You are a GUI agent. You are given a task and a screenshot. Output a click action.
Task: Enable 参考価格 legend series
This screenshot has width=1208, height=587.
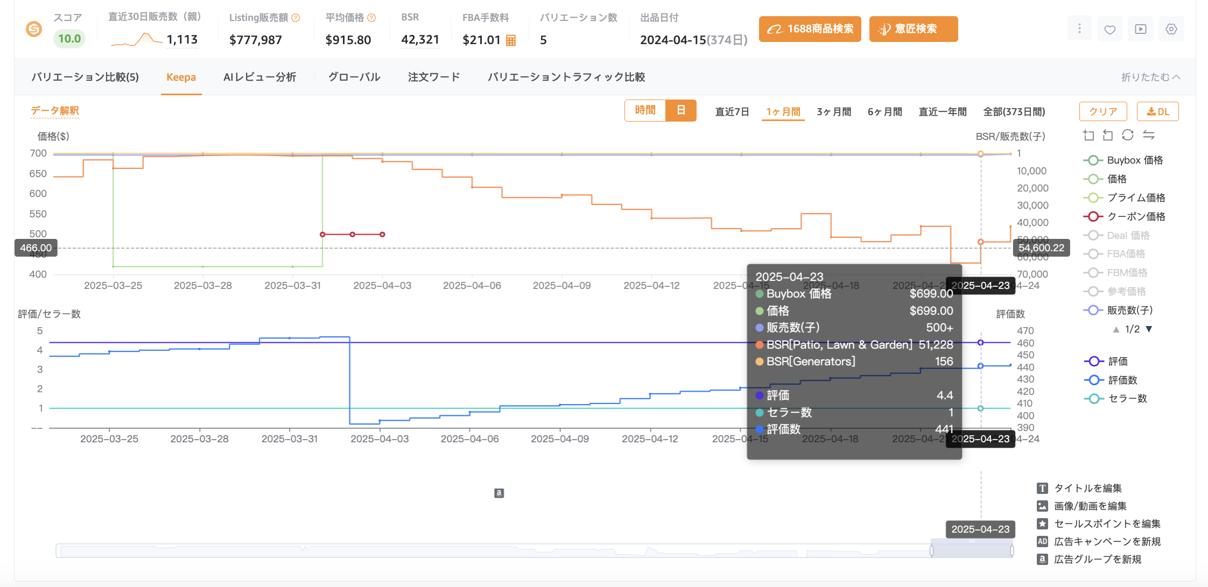click(1114, 292)
